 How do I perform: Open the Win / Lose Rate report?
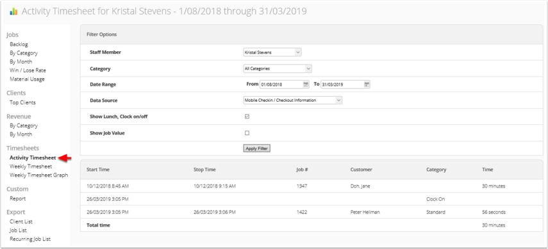coord(28,70)
